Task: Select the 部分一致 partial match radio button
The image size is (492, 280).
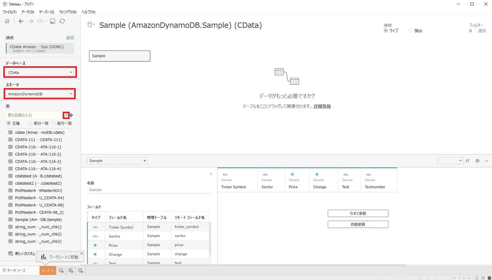Action: tap(30, 123)
